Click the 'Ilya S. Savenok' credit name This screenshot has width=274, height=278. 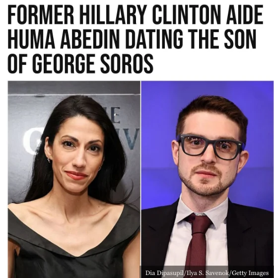pyautogui.click(x=207, y=273)
